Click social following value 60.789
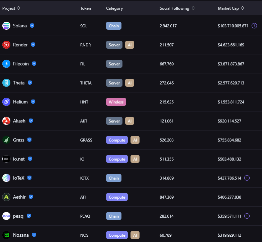 click(166, 235)
